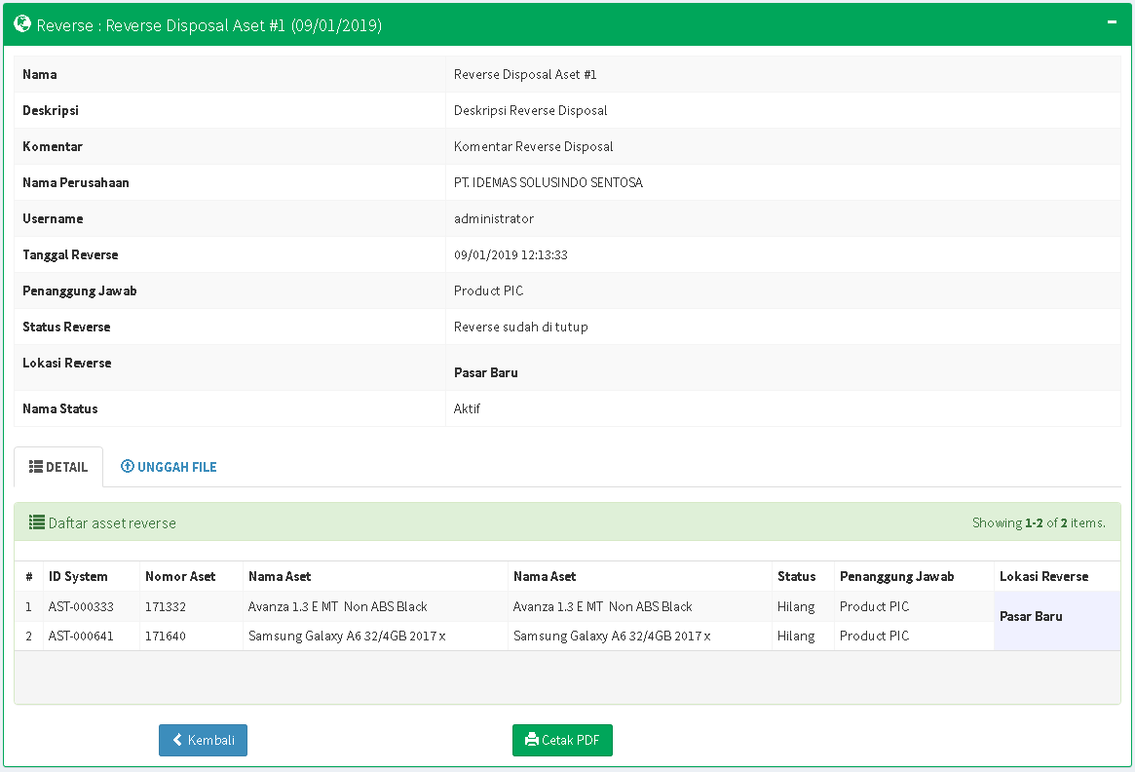
Task: Click the Pasar Baru cell in table
Action: 1031,616
